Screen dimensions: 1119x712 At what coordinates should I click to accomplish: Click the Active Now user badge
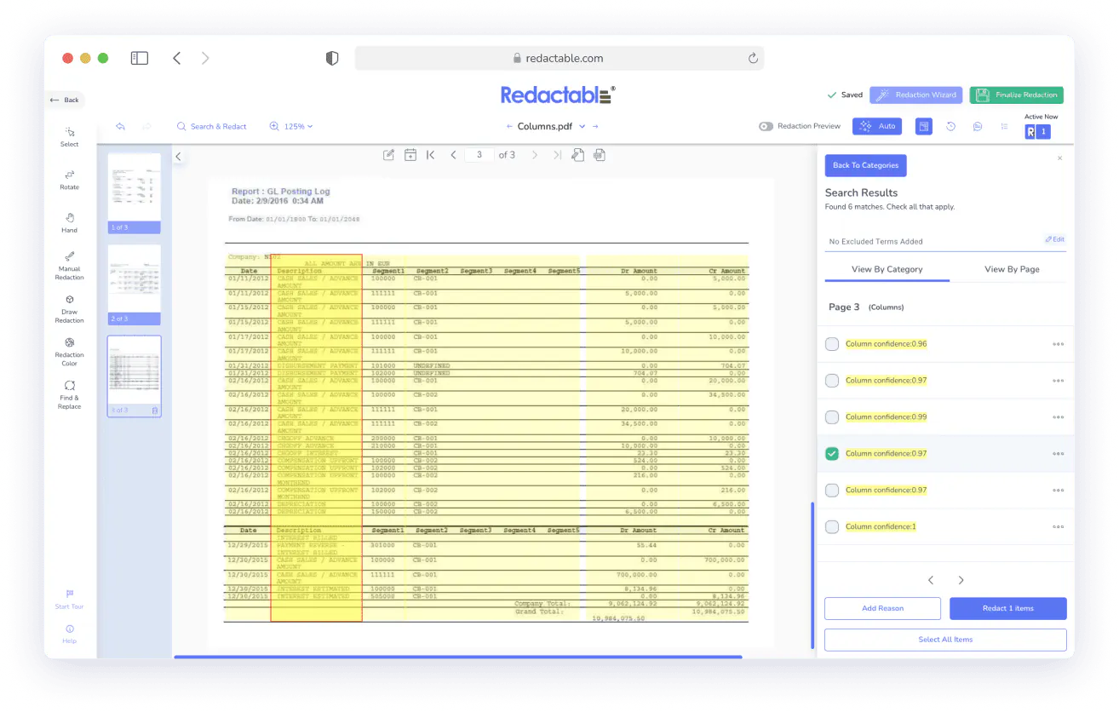1038,132
